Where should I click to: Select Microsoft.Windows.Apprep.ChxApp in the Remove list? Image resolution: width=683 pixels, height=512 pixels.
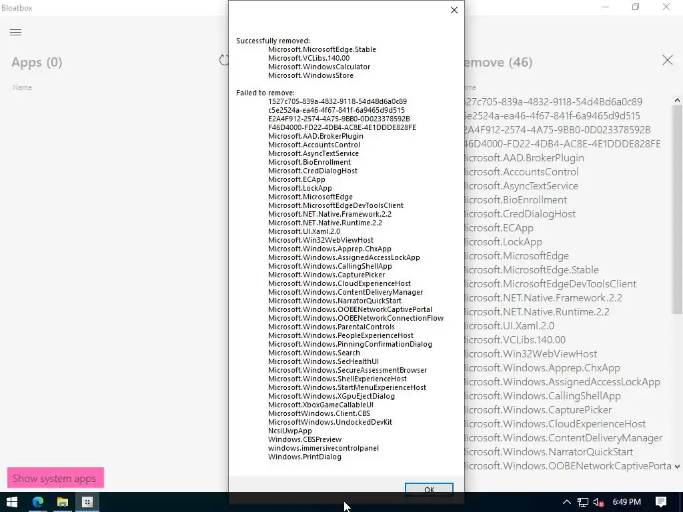[542, 367]
